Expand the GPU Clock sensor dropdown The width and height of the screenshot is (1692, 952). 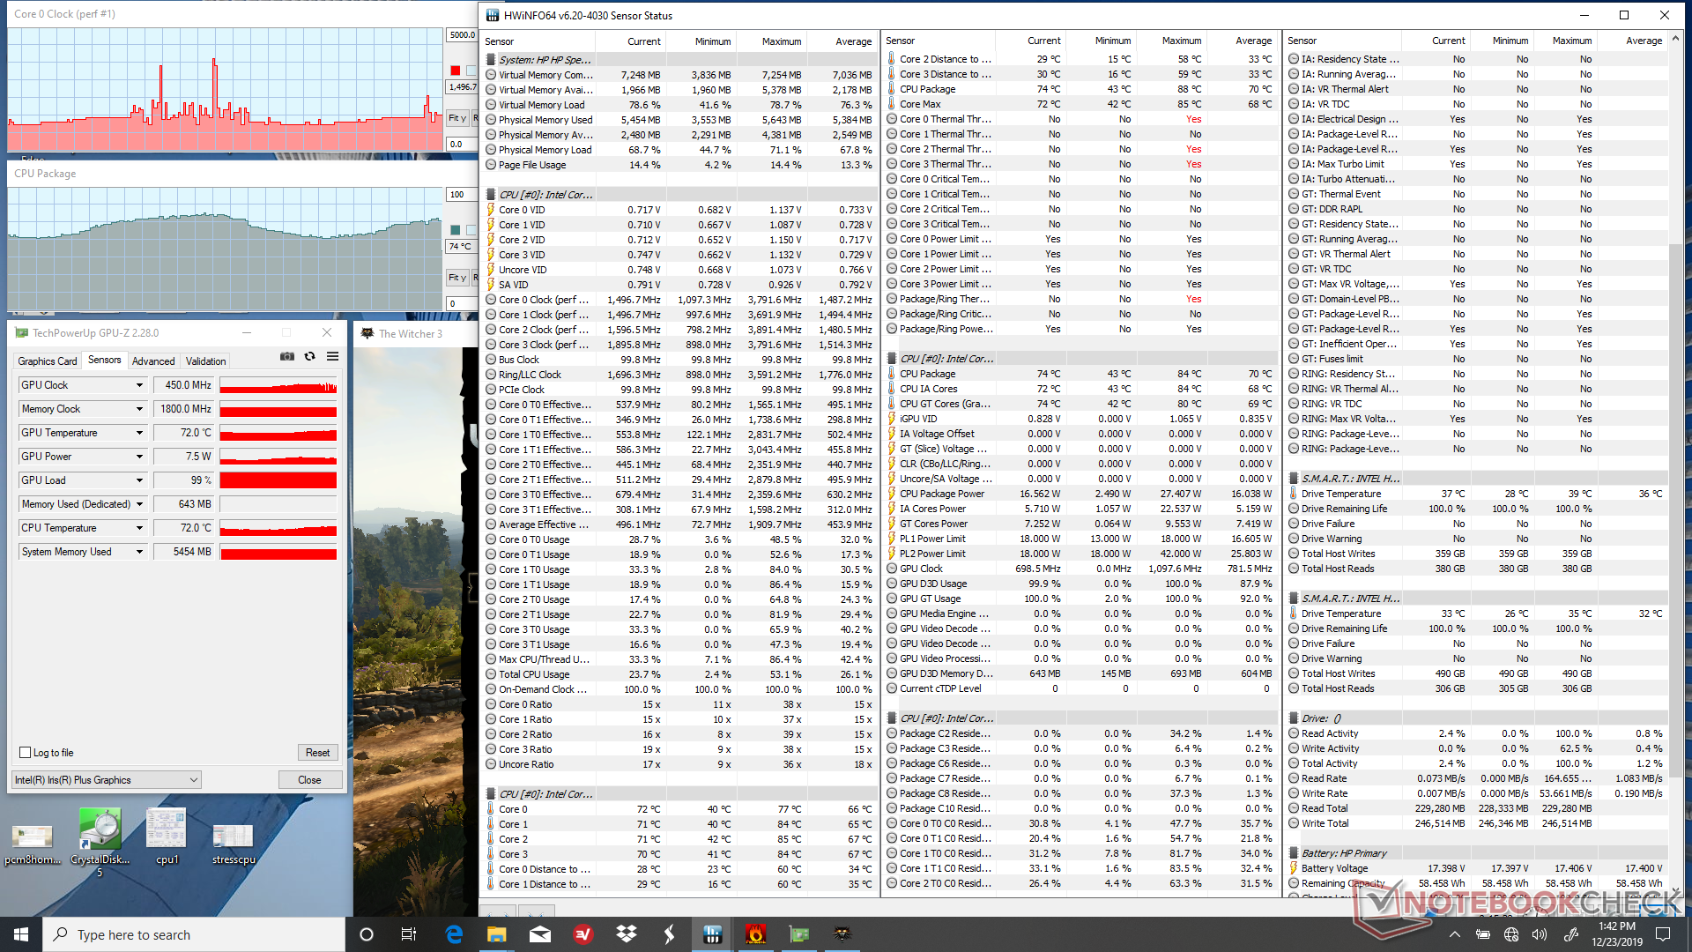139,385
